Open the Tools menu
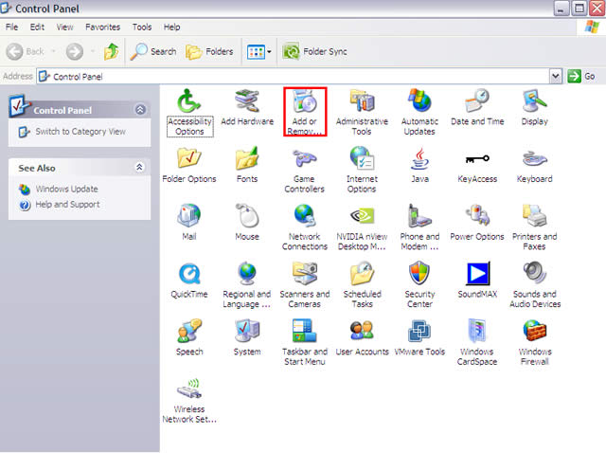 [142, 27]
